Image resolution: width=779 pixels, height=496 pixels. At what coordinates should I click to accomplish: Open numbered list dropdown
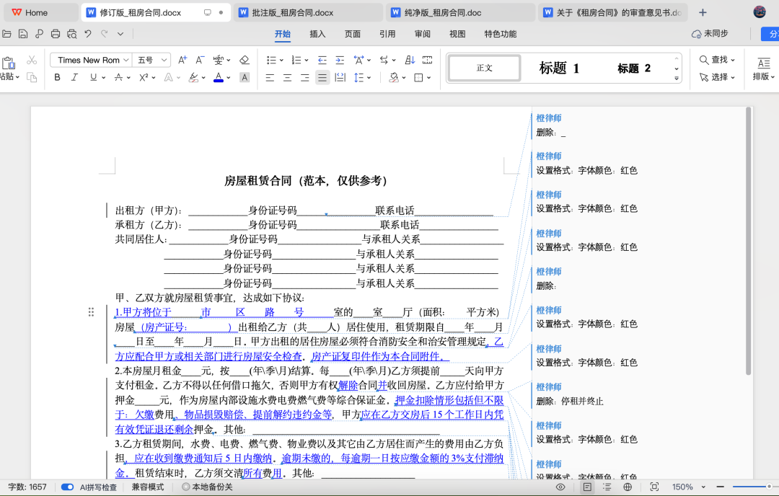[307, 60]
